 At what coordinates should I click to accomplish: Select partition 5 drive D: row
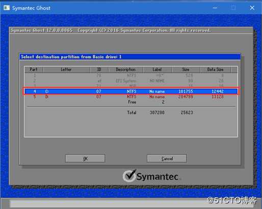[131, 97]
